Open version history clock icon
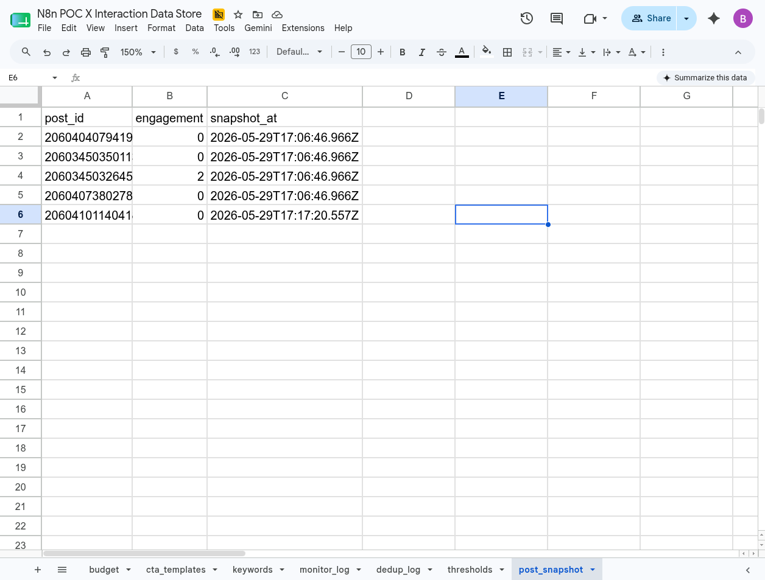 coord(527,18)
